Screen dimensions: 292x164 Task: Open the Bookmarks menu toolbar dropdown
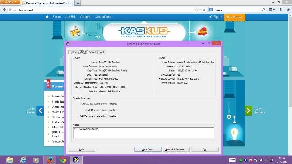[x=272, y=10]
